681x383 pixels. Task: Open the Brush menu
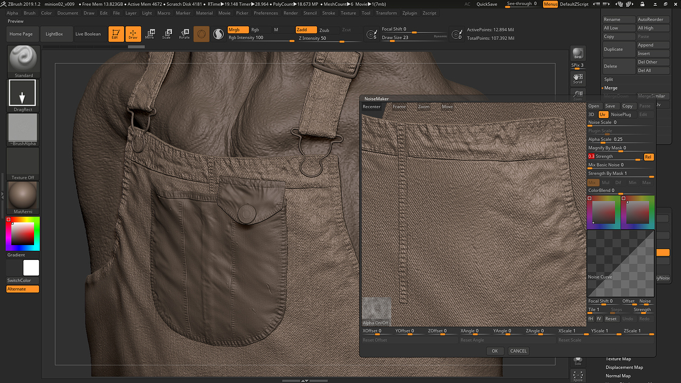[x=30, y=12]
